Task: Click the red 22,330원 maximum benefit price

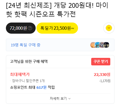Action: [x=102, y=75]
